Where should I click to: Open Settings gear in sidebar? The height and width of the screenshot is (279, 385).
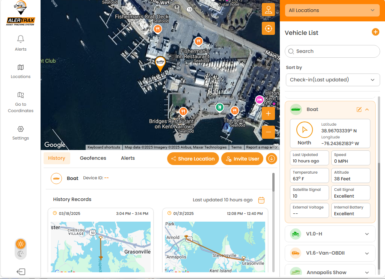[x=21, y=129]
